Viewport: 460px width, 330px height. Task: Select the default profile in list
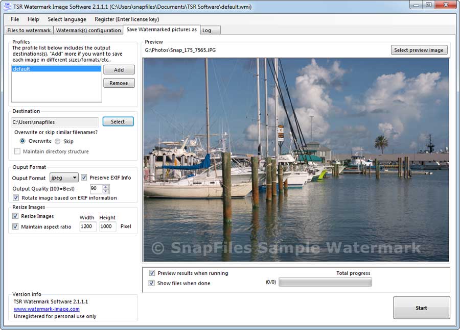[56, 69]
